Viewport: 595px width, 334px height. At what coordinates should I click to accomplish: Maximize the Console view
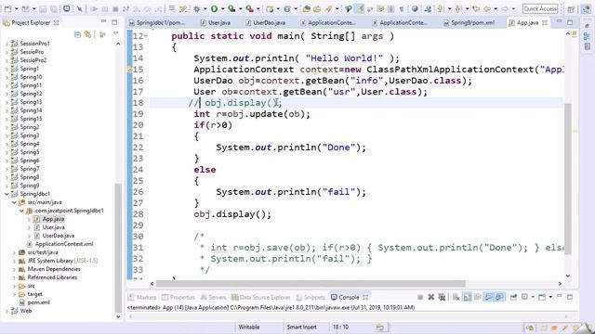[x=570, y=297]
